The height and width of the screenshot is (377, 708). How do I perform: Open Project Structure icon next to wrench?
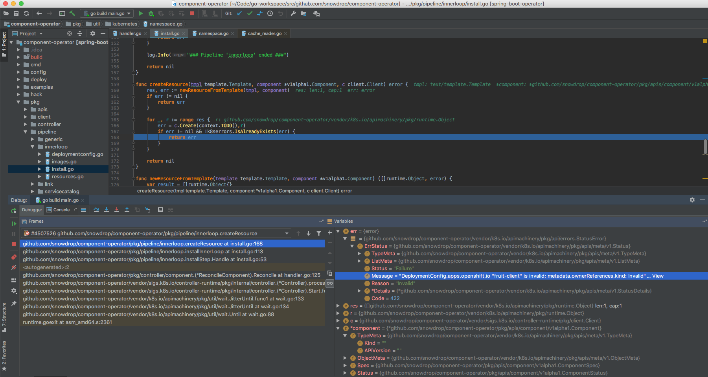[x=303, y=13]
